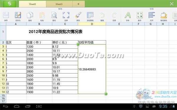Select merged cell showing 10.26640693
Screen dimensions: 177x110
click(92, 69)
